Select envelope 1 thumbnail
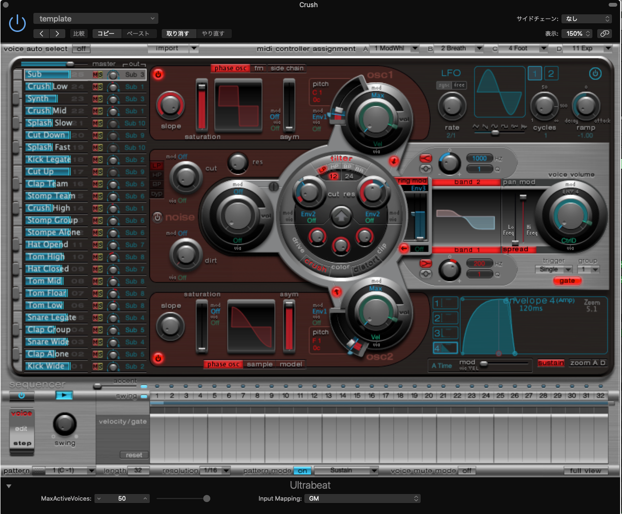Screen dimensions: 622x514 445,303
